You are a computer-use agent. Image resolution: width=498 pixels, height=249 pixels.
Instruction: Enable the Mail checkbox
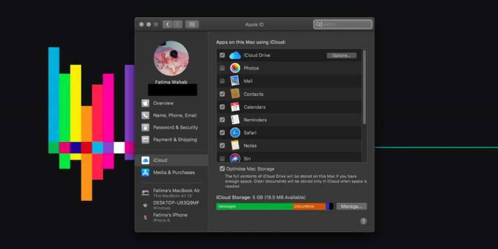coord(222,81)
